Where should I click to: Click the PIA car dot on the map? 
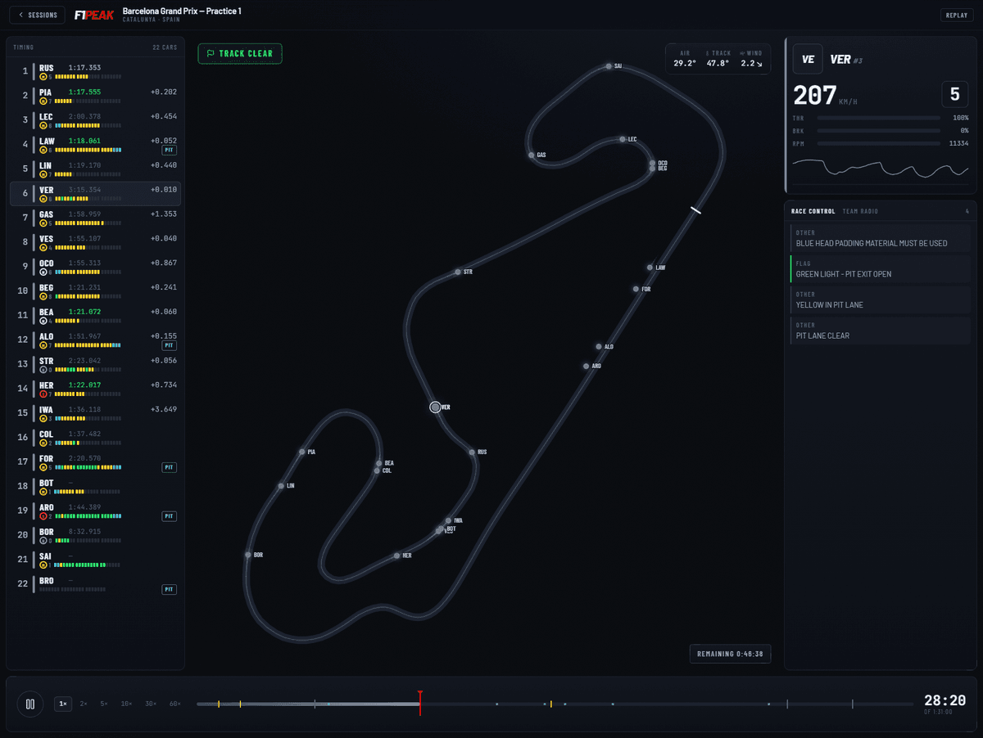pos(302,452)
